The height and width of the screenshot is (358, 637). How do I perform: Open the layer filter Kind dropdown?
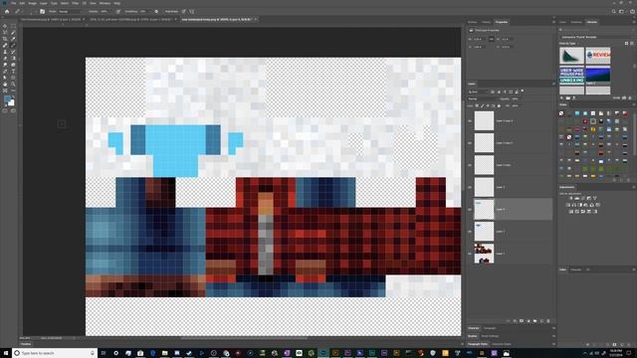tap(478, 91)
